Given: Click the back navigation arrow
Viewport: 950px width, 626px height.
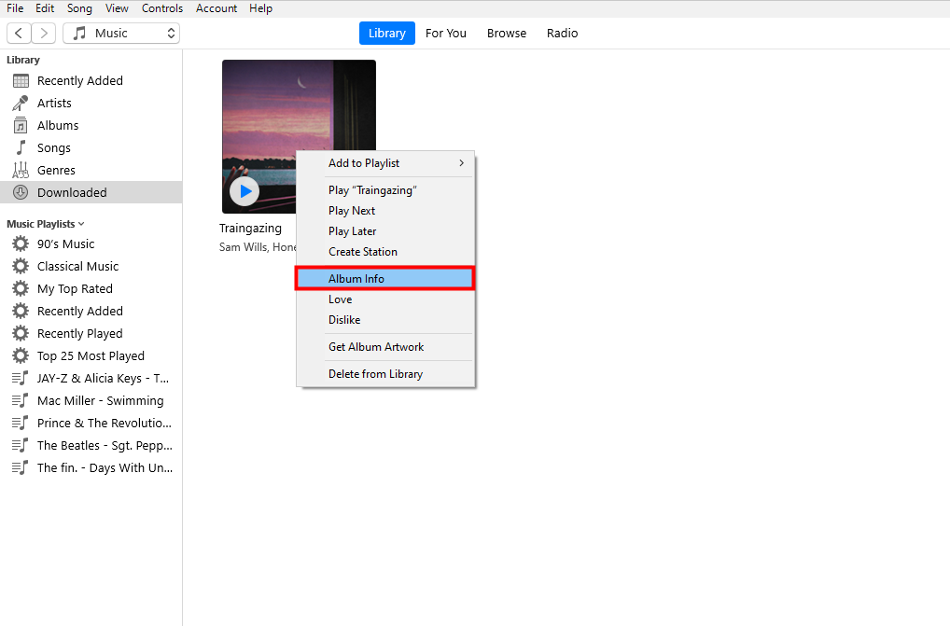Looking at the screenshot, I should point(19,34).
